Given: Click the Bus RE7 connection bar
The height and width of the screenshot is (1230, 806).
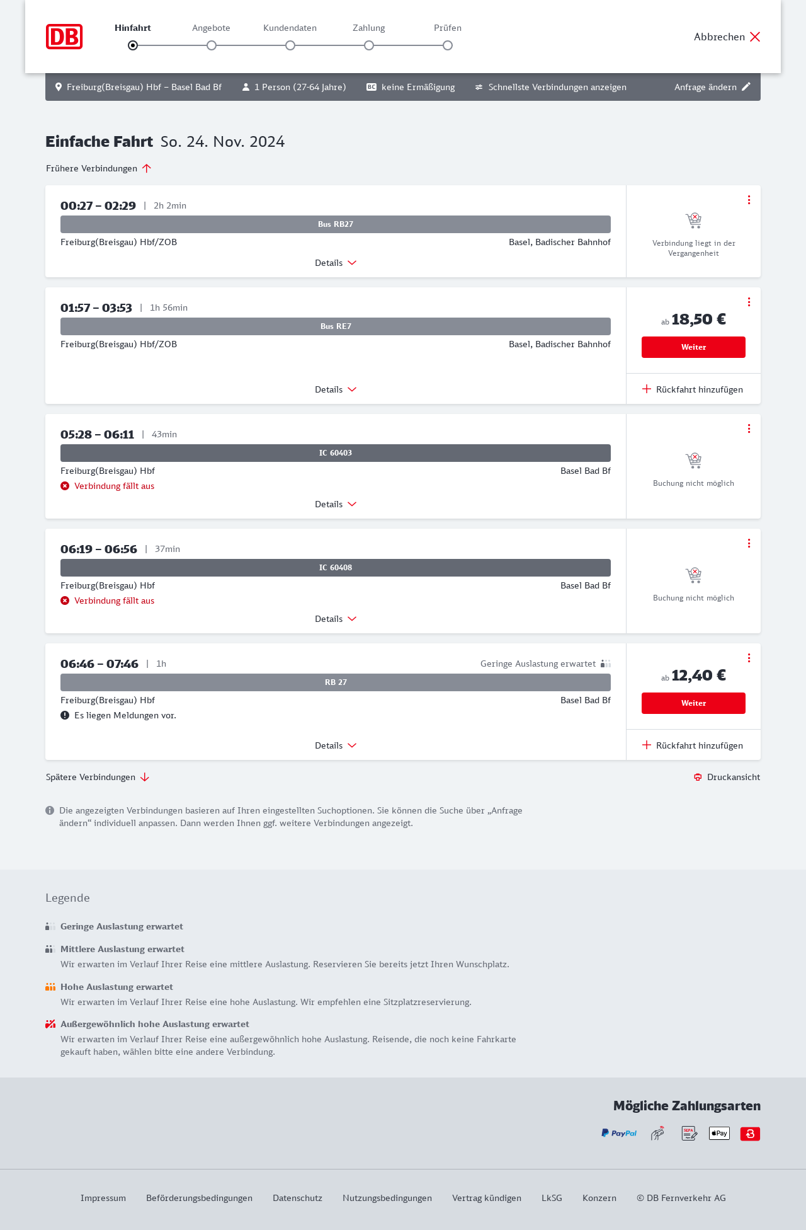Looking at the screenshot, I should (336, 326).
